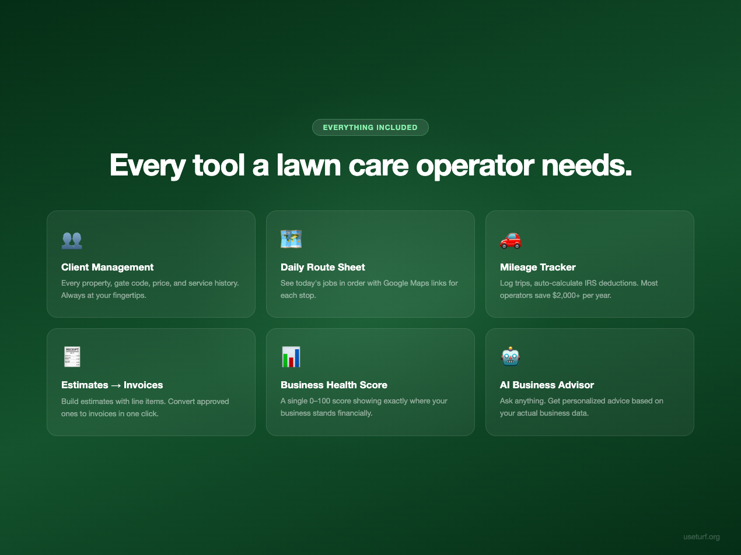Select the Client Management title text
The image size is (741, 555).
click(107, 267)
